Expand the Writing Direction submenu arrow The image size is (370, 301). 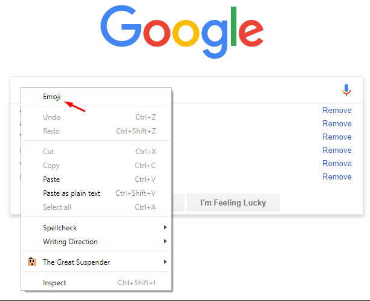pos(165,242)
